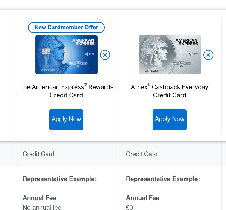Select the £0 annual fee value

[x=129, y=207]
